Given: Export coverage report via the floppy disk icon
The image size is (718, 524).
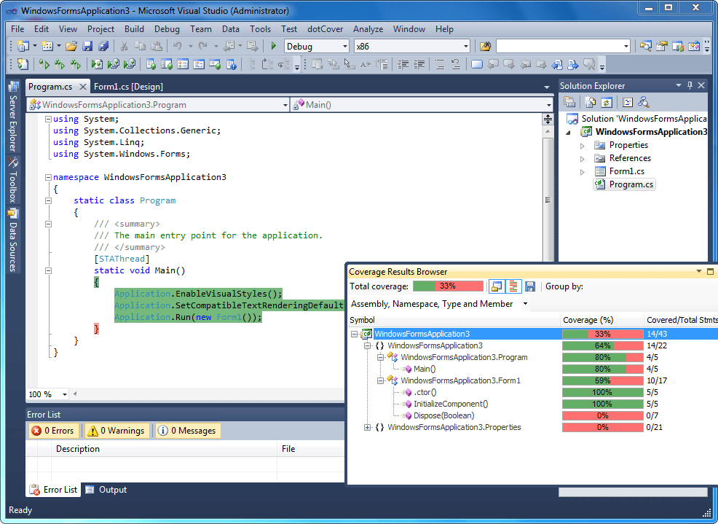Looking at the screenshot, I should [x=530, y=286].
